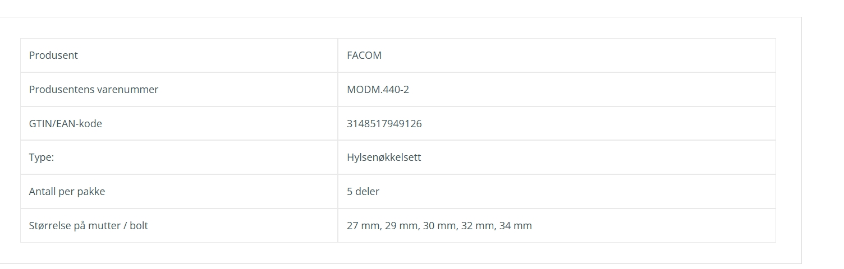This screenshot has width=844, height=269.
Task: Click the Produsentens varenummer label
Action: [94, 90]
